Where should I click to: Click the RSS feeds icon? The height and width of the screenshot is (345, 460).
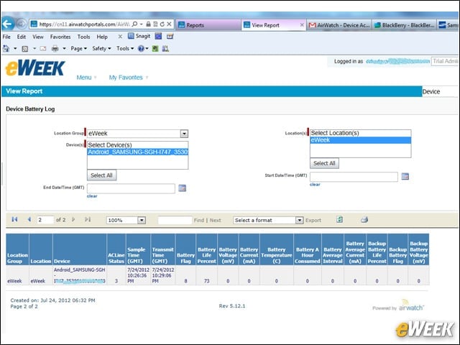pyautogui.click(x=25, y=49)
